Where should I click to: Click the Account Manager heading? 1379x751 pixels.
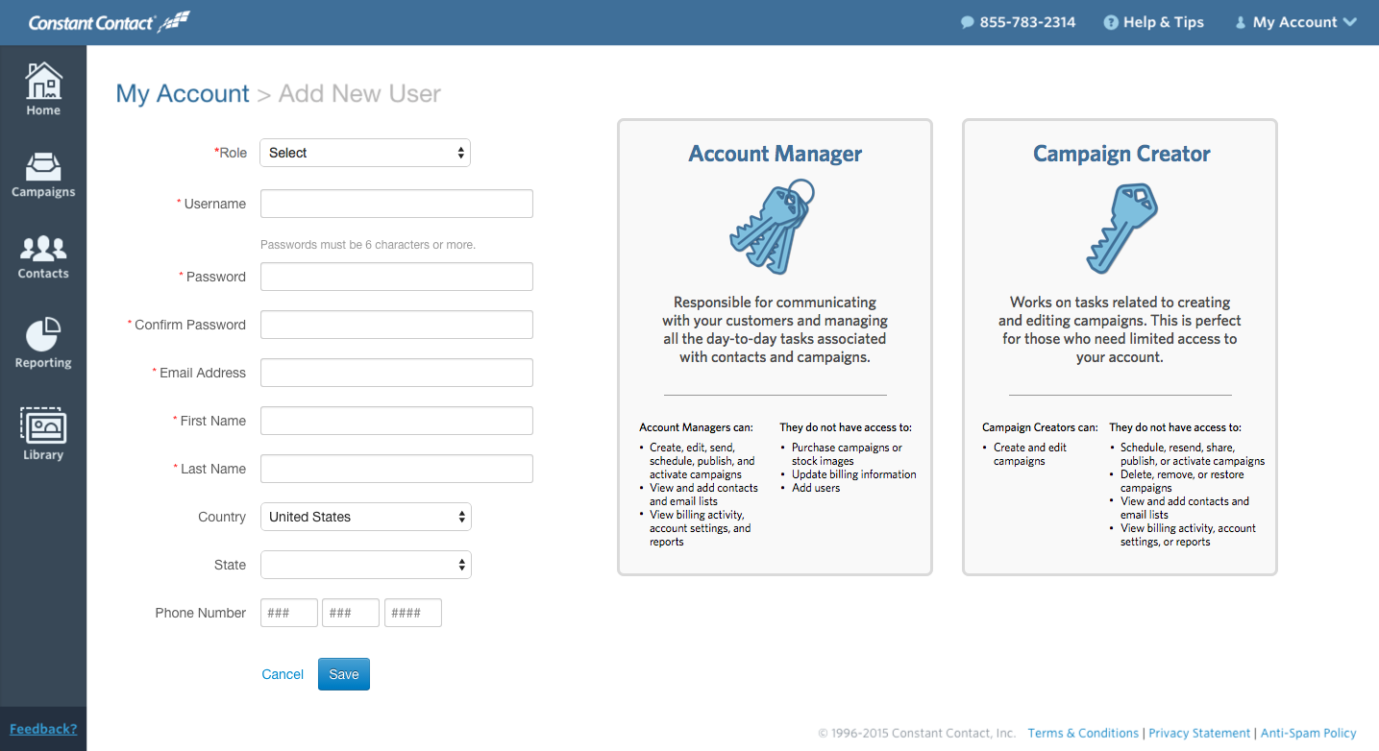pyautogui.click(x=775, y=154)
